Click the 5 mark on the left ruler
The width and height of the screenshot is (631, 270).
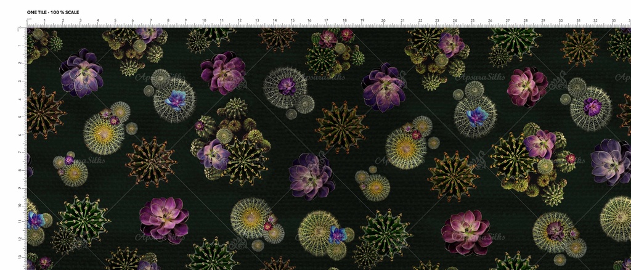point(23,117)
